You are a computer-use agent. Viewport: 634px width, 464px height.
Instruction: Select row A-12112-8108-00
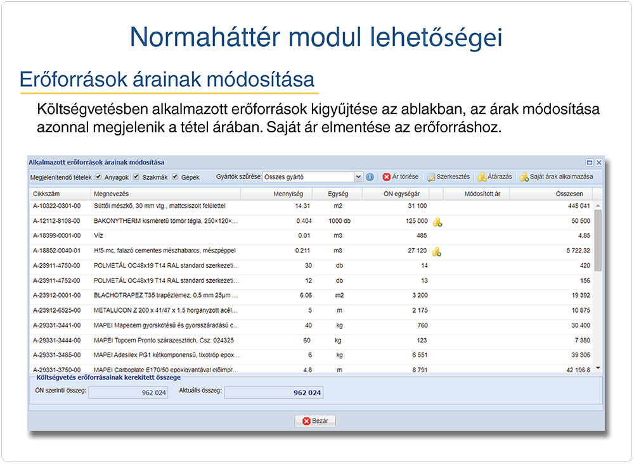click(x=312, y=222)
